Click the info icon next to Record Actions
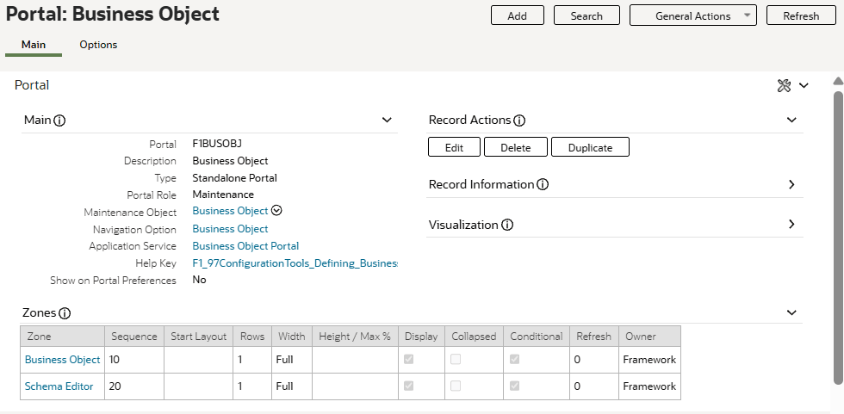Image resolution: width=844 pixels, height=414 pixels. [518, 120]
